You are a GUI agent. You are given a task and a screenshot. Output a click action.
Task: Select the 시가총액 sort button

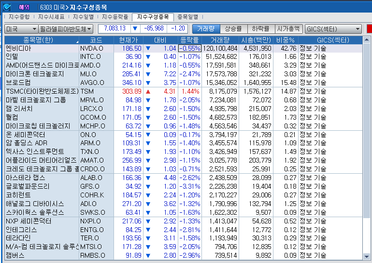(x=289, y=29)
